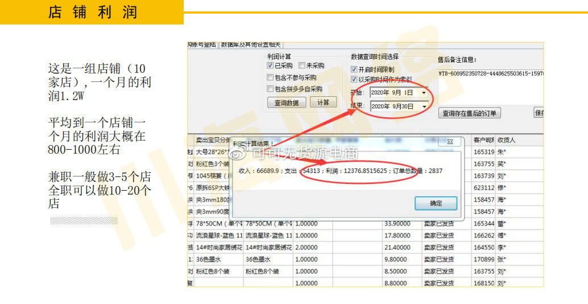588x304 pixels.
Task: Select the 收货人 column header
Action: (x=519, y=140)
